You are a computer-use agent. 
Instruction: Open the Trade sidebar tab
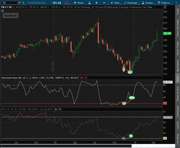tap(178, 11)
